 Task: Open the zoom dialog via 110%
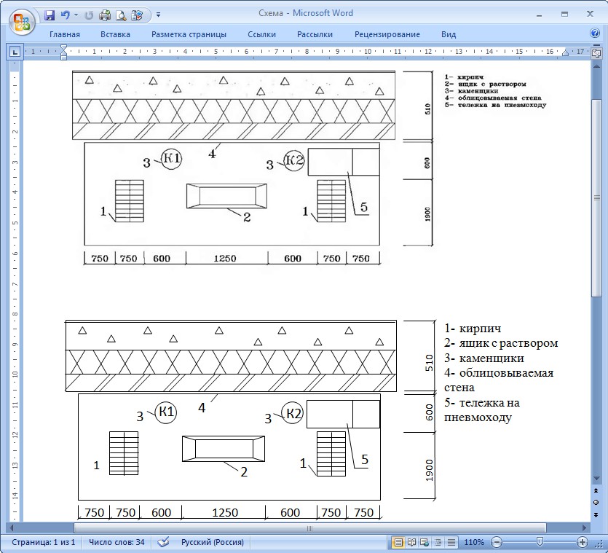click(x=473, y=542)
